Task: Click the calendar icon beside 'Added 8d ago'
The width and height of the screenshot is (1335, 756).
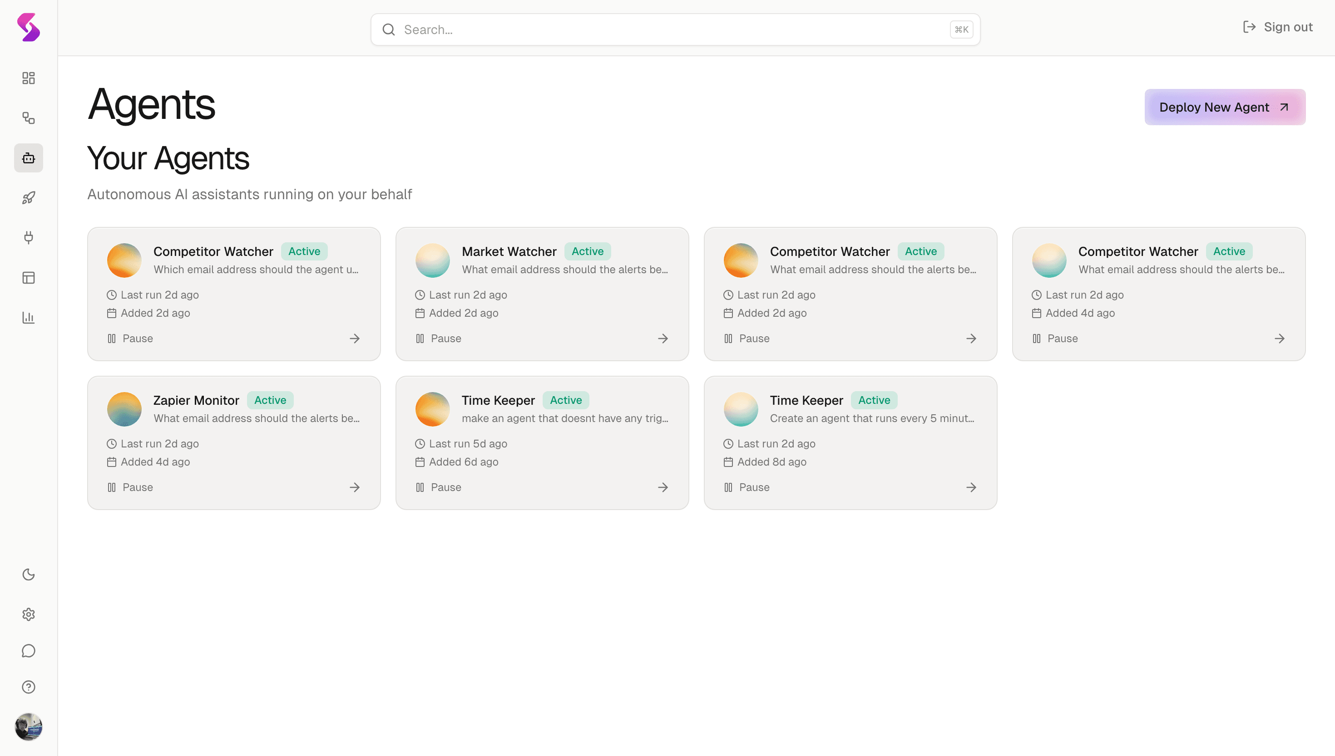Action: (728, 462)
